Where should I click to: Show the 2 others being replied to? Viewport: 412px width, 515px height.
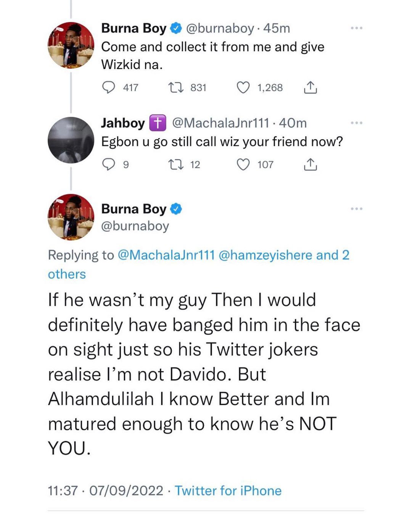(67, 274)
